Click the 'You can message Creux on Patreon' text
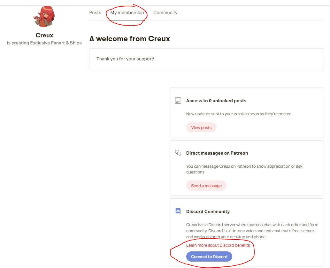The height and width of the screenshot is (268, 330). 244,169
